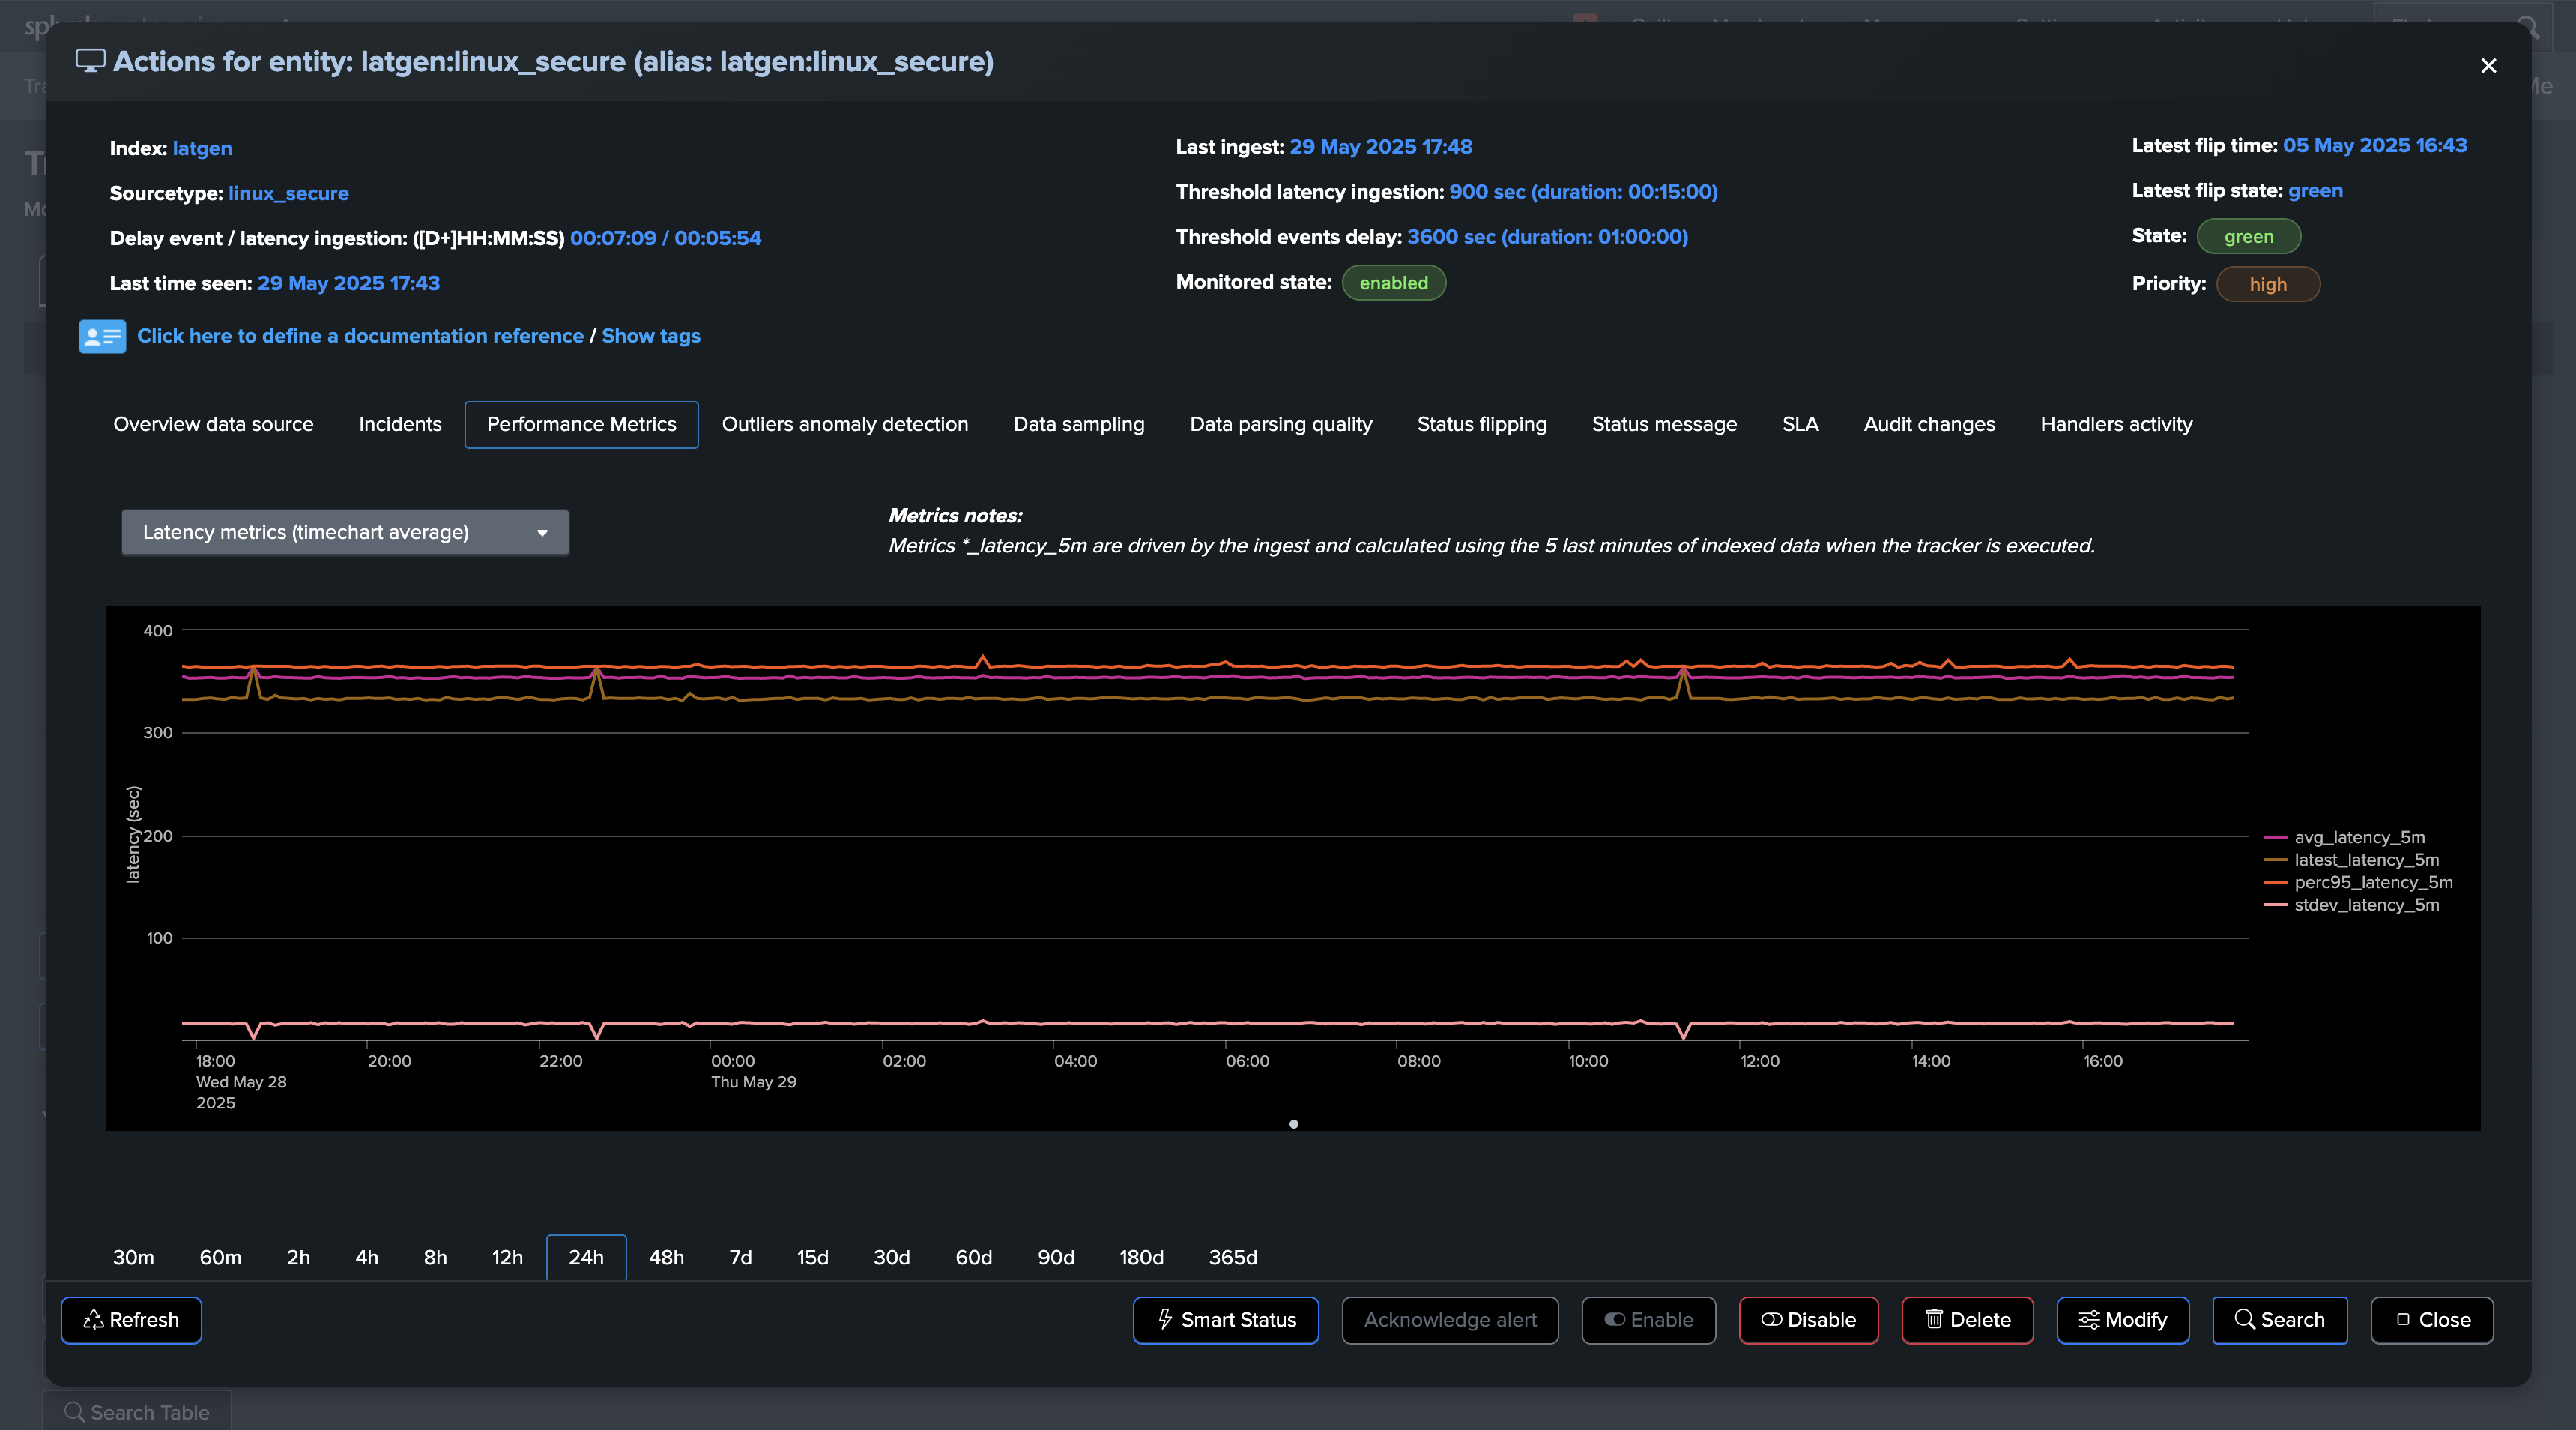Click the latgen index link
Screen dimensions: 2576x1430
click(x=202, y=148)
